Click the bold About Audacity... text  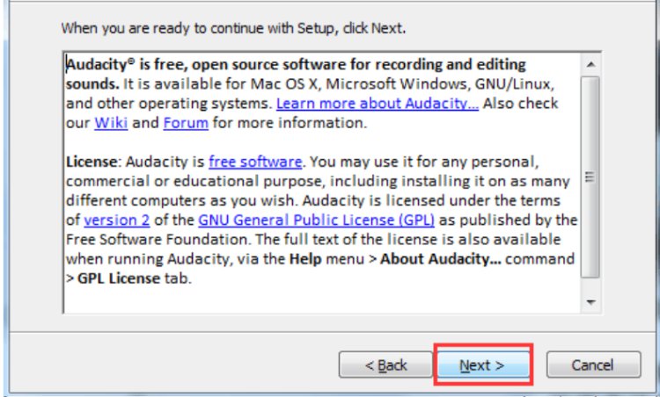click(x=440, y=259)
